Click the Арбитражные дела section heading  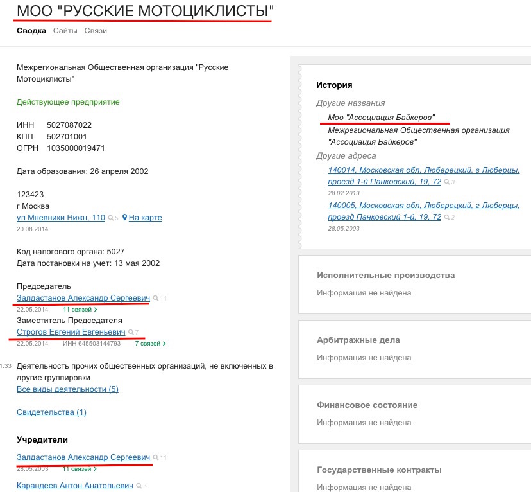(x=358, y=340)
